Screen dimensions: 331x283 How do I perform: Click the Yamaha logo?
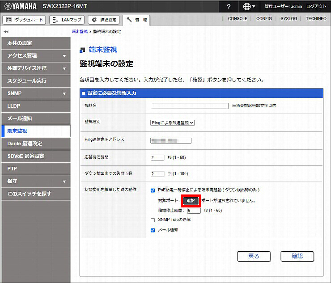tap(21, 6)
